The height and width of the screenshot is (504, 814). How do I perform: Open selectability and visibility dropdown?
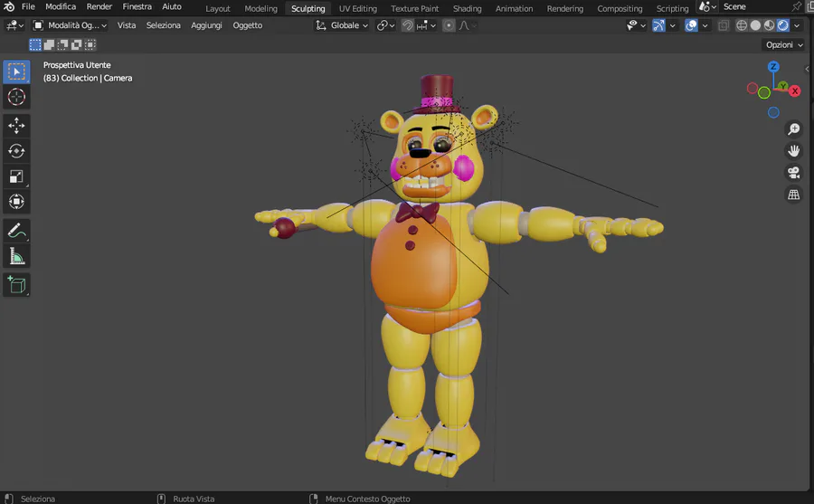(x=636, y=25)
